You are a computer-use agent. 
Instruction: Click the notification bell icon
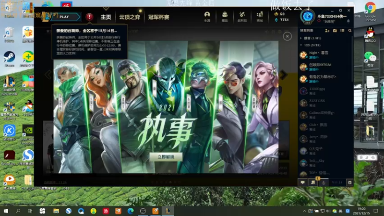tap(348, 22)
